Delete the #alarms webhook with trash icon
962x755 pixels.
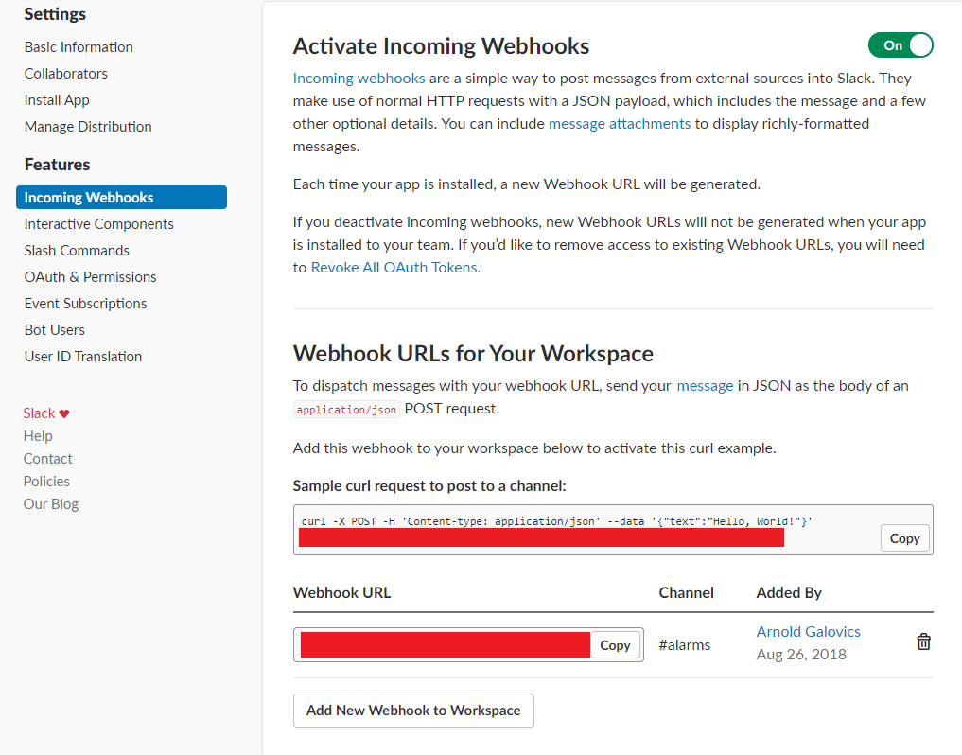pos(923,642)
